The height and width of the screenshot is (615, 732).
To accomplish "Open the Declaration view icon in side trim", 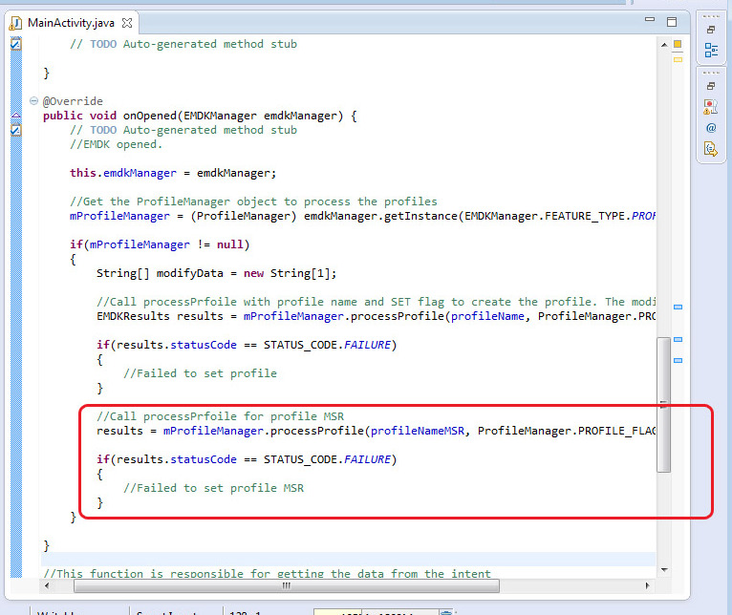I will pyautogui.click(x=711, y=148).
